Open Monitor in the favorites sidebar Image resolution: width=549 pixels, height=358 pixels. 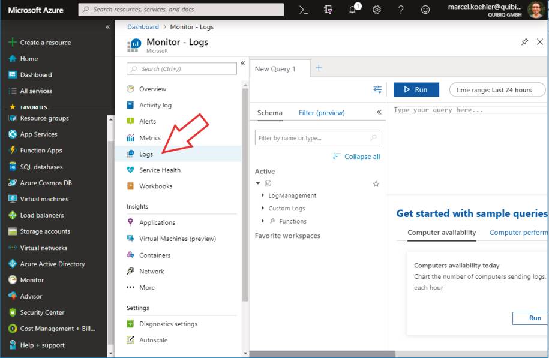point(26,280)
